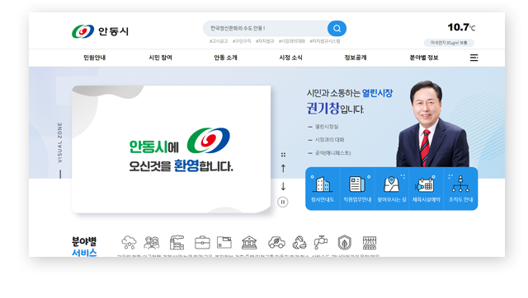Click the #자치법규시스템 hashtag link
Viewport: 528px width, 298px height.
click(x=325, y=41)
